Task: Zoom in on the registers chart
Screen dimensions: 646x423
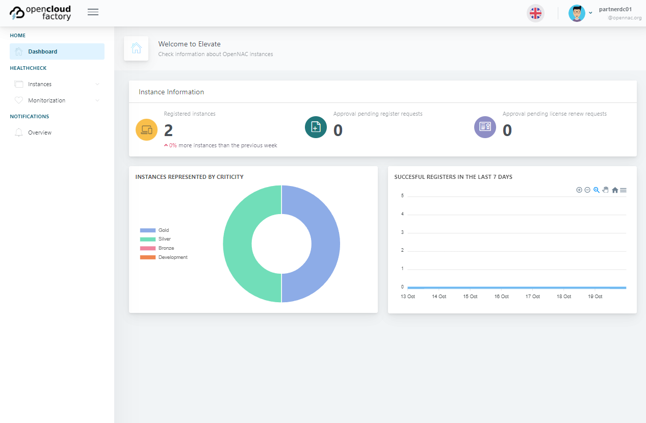Action: pos(579,190)
